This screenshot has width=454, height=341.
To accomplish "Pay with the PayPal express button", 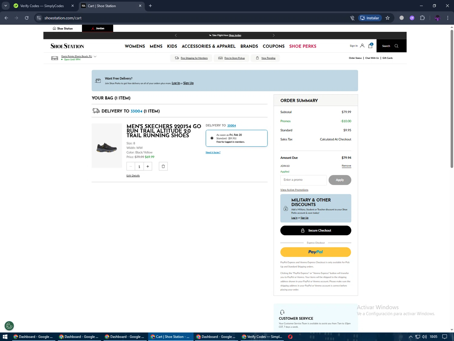I will coord(316,252).
